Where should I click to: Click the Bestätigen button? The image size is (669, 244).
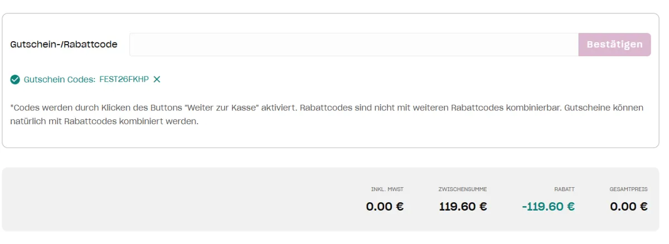(614, 45)
